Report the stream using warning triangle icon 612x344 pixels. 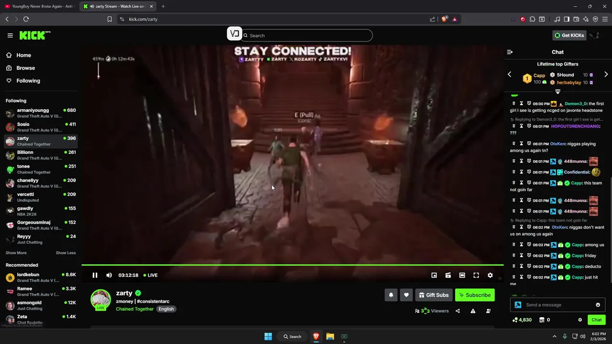[473, 311]
